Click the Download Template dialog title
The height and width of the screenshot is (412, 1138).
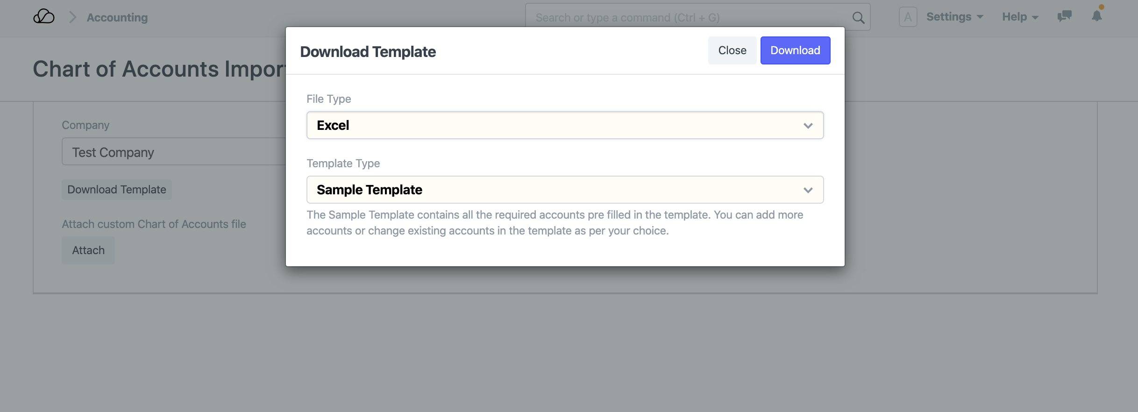pos(368,51)
